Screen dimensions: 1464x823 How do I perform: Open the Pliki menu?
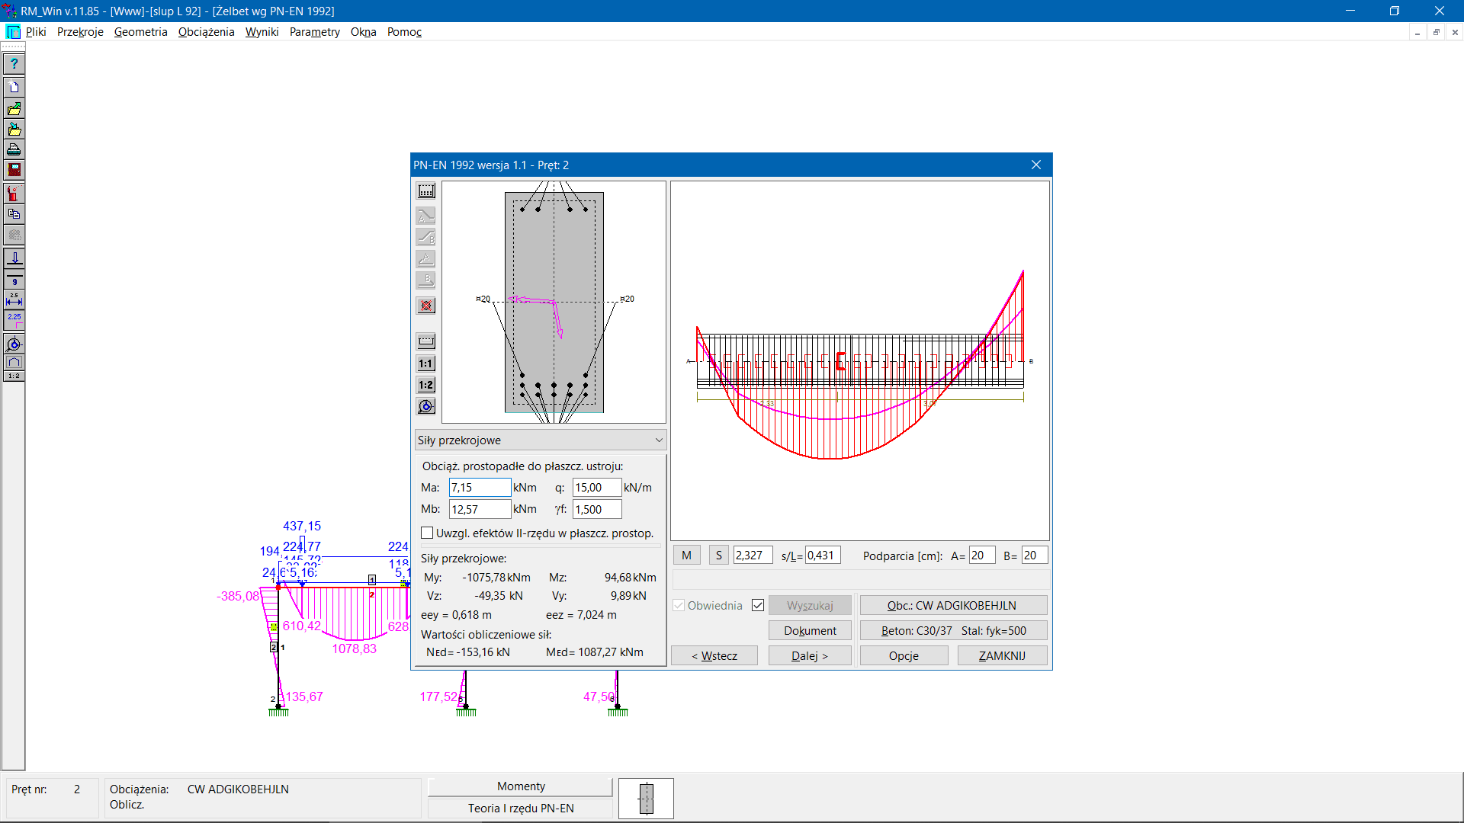[x=36, y=32]
